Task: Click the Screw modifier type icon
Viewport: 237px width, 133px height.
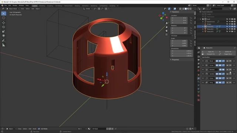Action: (x=207, y=65)
